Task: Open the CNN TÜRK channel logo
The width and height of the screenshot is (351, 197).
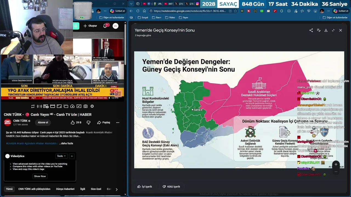Action: (x=7, y=122)
